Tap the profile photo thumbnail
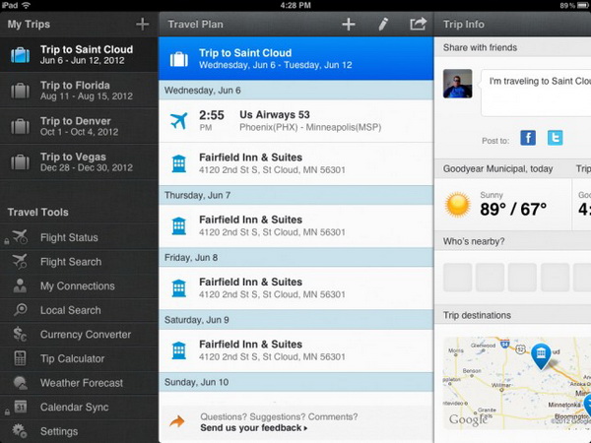This screenshot has width=591, height=443. [x=458, y=84]
